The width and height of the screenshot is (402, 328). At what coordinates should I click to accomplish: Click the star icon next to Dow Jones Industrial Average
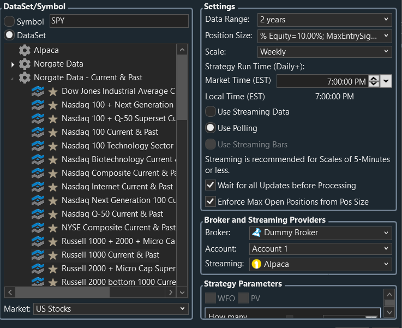(53, 91)
